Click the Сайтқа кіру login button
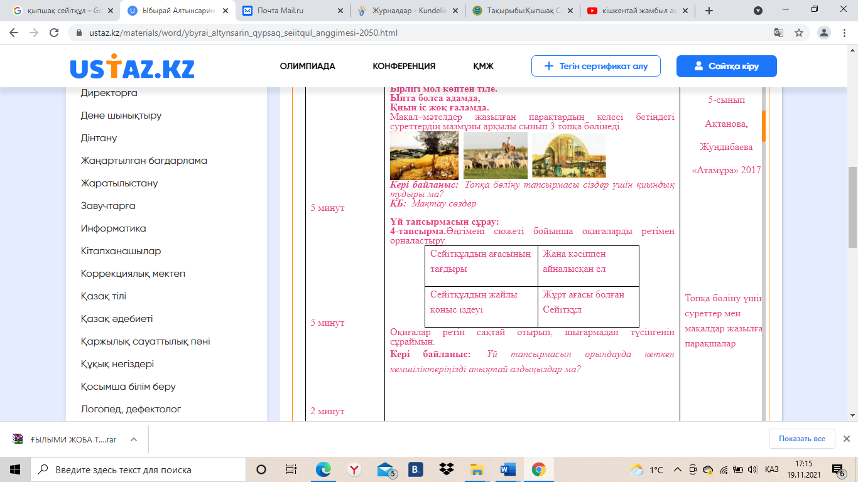 click(727, 66)
